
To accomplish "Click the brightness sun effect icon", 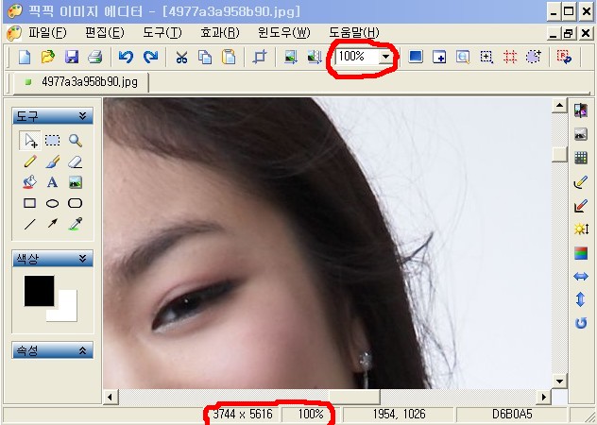I will (x=581, y=229).
